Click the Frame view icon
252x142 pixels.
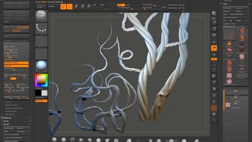click(214, 70)
